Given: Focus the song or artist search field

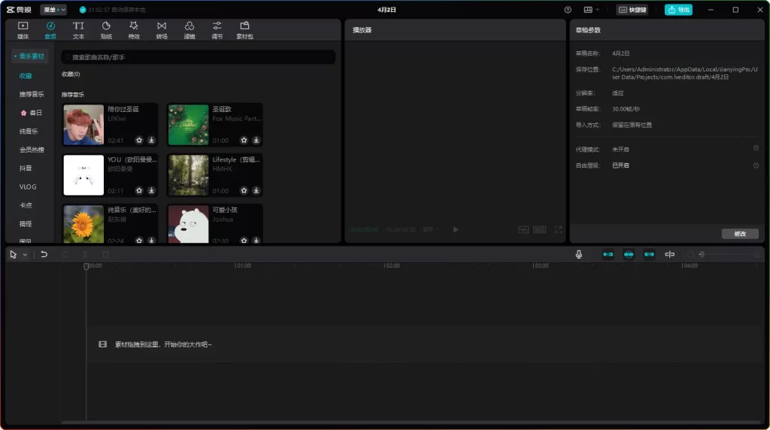Looking at the screenshot, I should (199, 57).
